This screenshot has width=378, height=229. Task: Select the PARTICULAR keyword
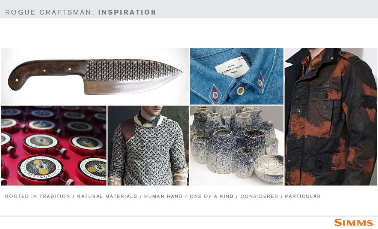click(303, 196)
